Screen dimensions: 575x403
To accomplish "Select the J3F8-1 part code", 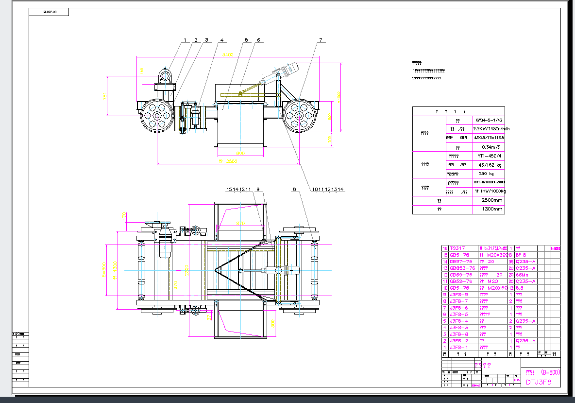I will tap(459, 347).
